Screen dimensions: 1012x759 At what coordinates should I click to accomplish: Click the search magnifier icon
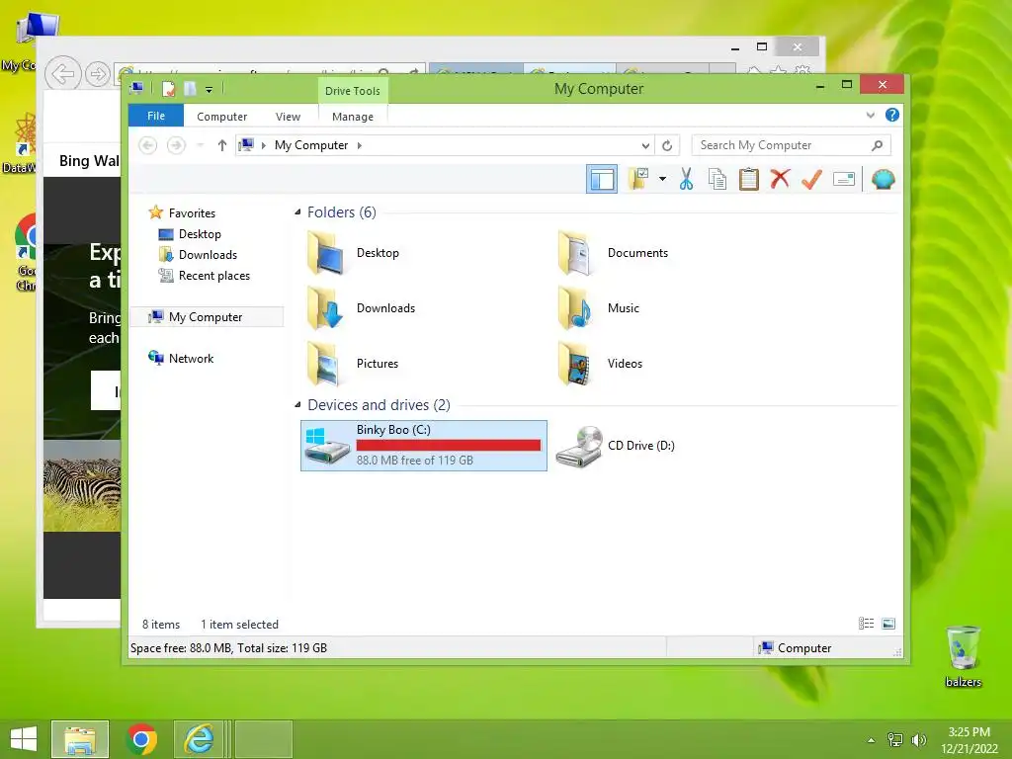(877, 145)
